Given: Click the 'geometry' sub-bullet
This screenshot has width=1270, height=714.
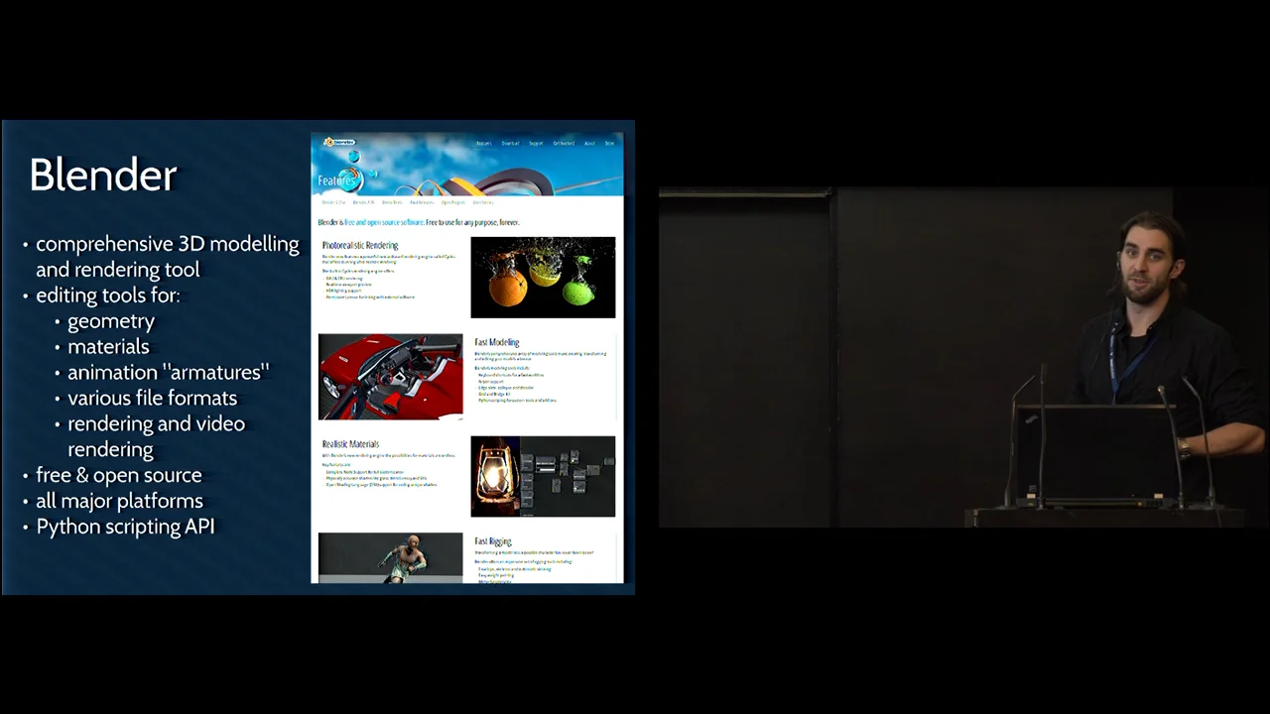Looking at the screenshot, I should (x=111, y=321).
